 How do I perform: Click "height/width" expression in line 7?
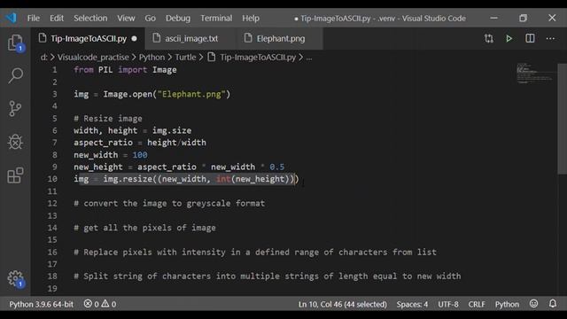tap(176, 143)
